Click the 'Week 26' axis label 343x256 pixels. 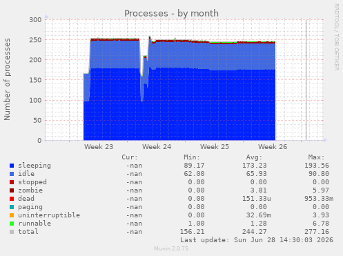coord(273,147)
